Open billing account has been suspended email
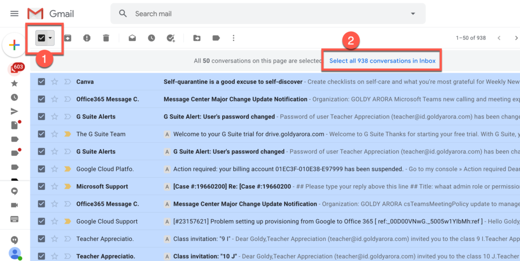The height and width of the screenshot is (261, 520). [275, 169]
